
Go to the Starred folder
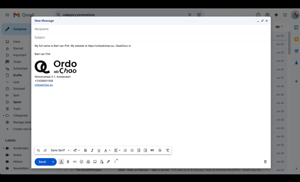(18, 48)
